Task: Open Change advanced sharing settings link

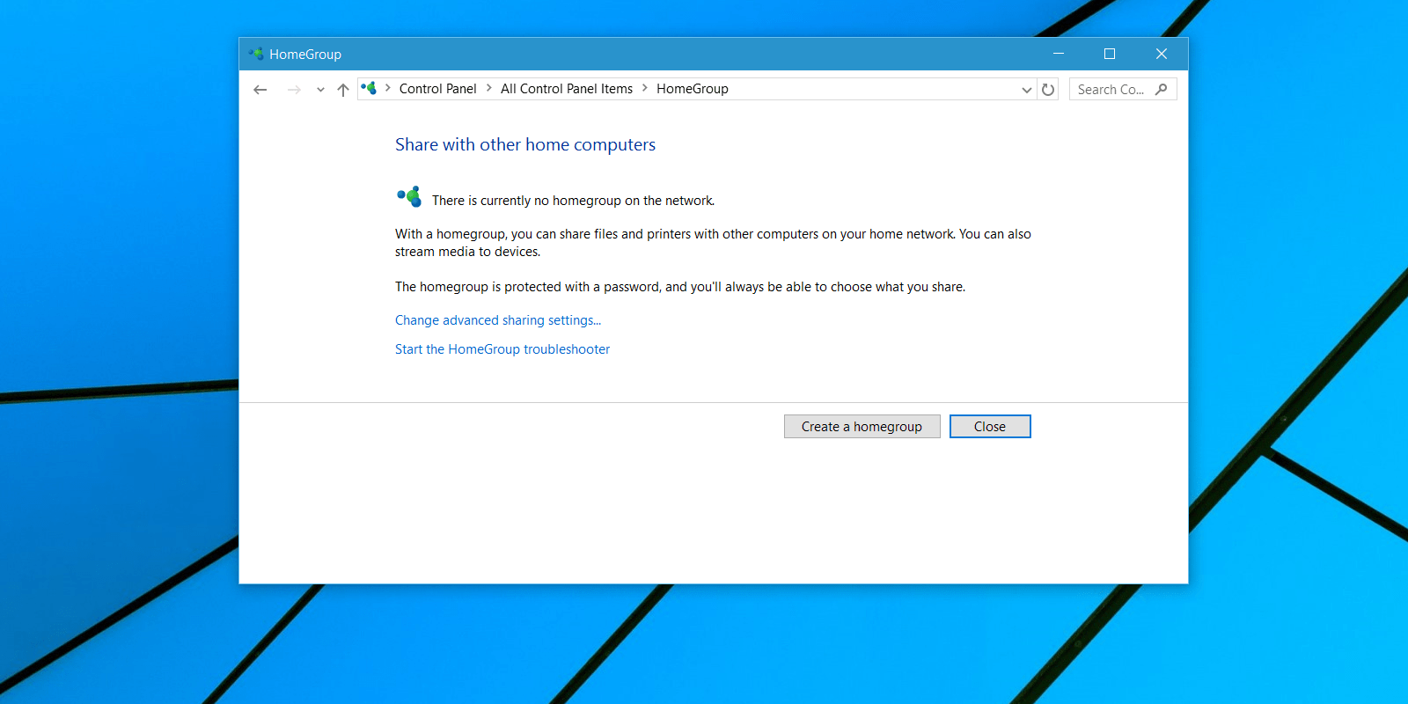Action: tap(498, 320)
